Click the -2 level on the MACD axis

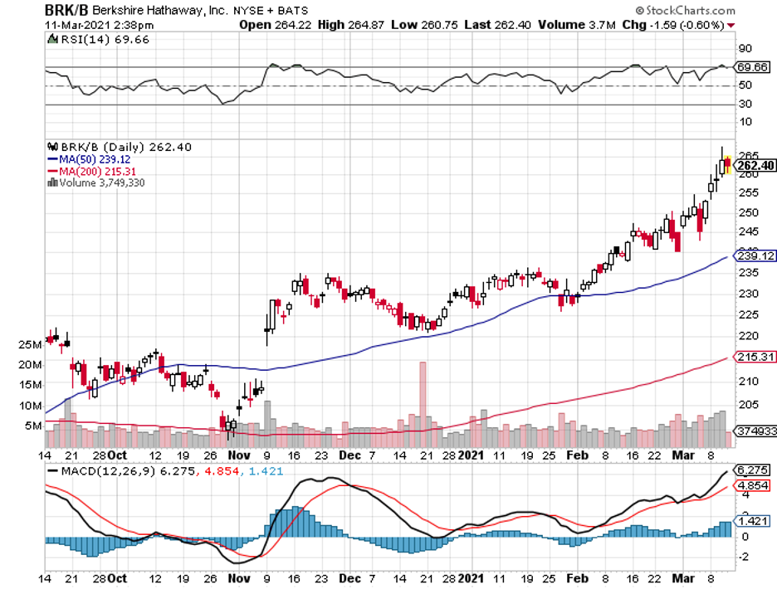(x=743, y=557)
